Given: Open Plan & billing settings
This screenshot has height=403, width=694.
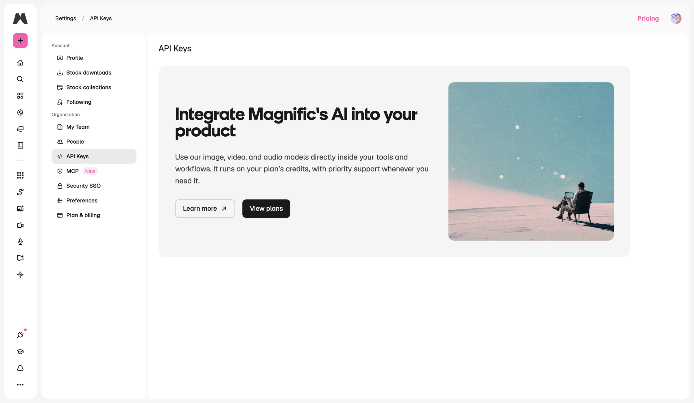Looking at the screenshot, I should 94,215.
